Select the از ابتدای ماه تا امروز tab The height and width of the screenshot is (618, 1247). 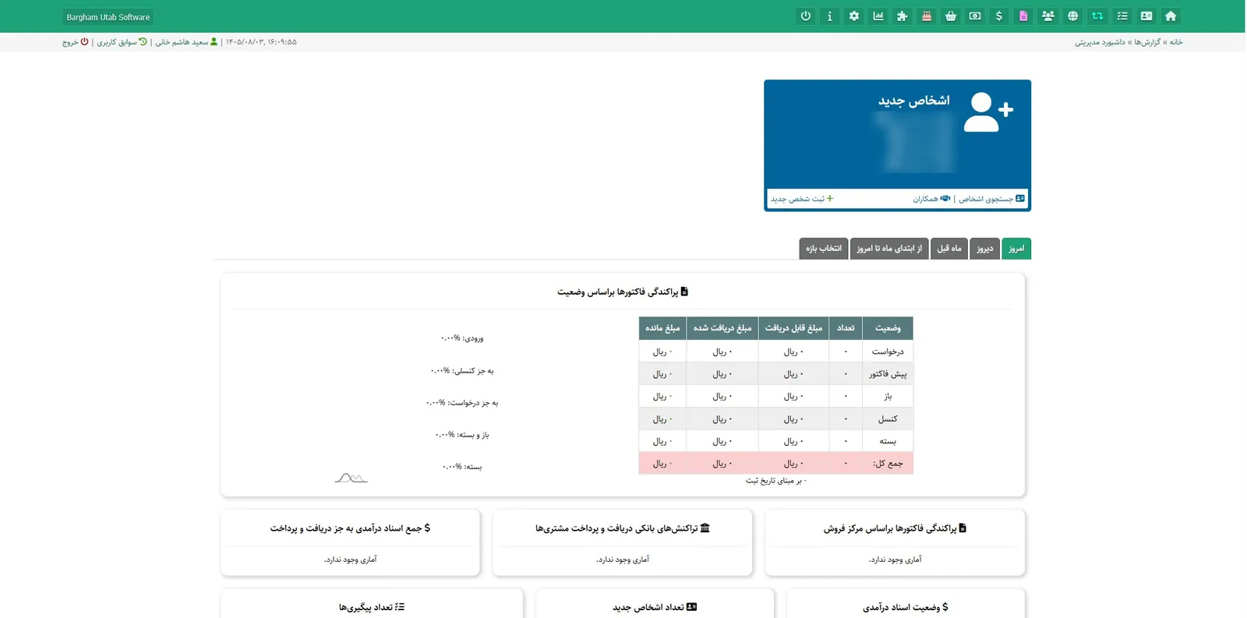tap(889, 249)
